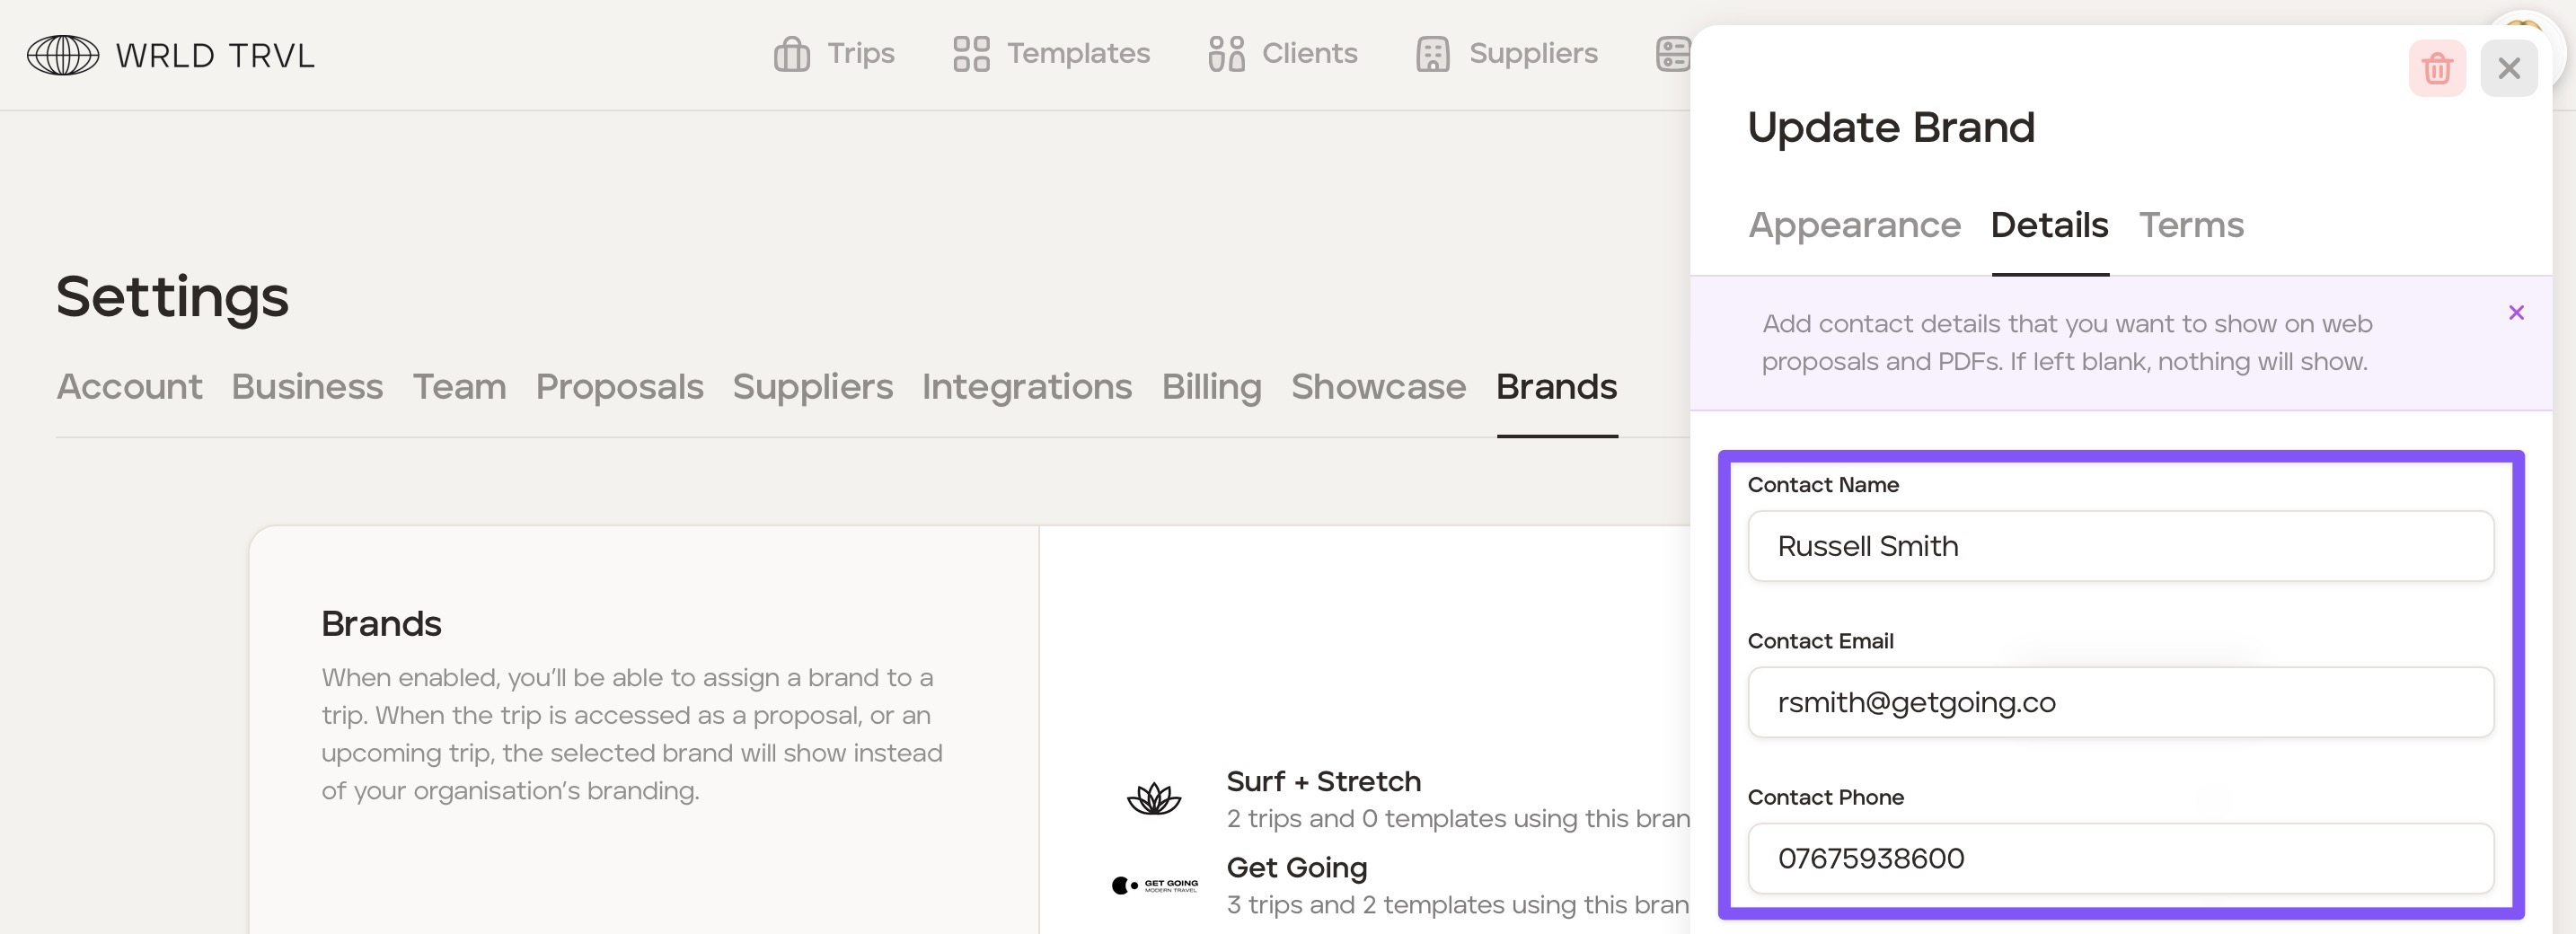Image resolution: width=2576 pixels, height=934 pixels.
Task: Click the Templates grid icon
Action: click(x=970, y=54)
